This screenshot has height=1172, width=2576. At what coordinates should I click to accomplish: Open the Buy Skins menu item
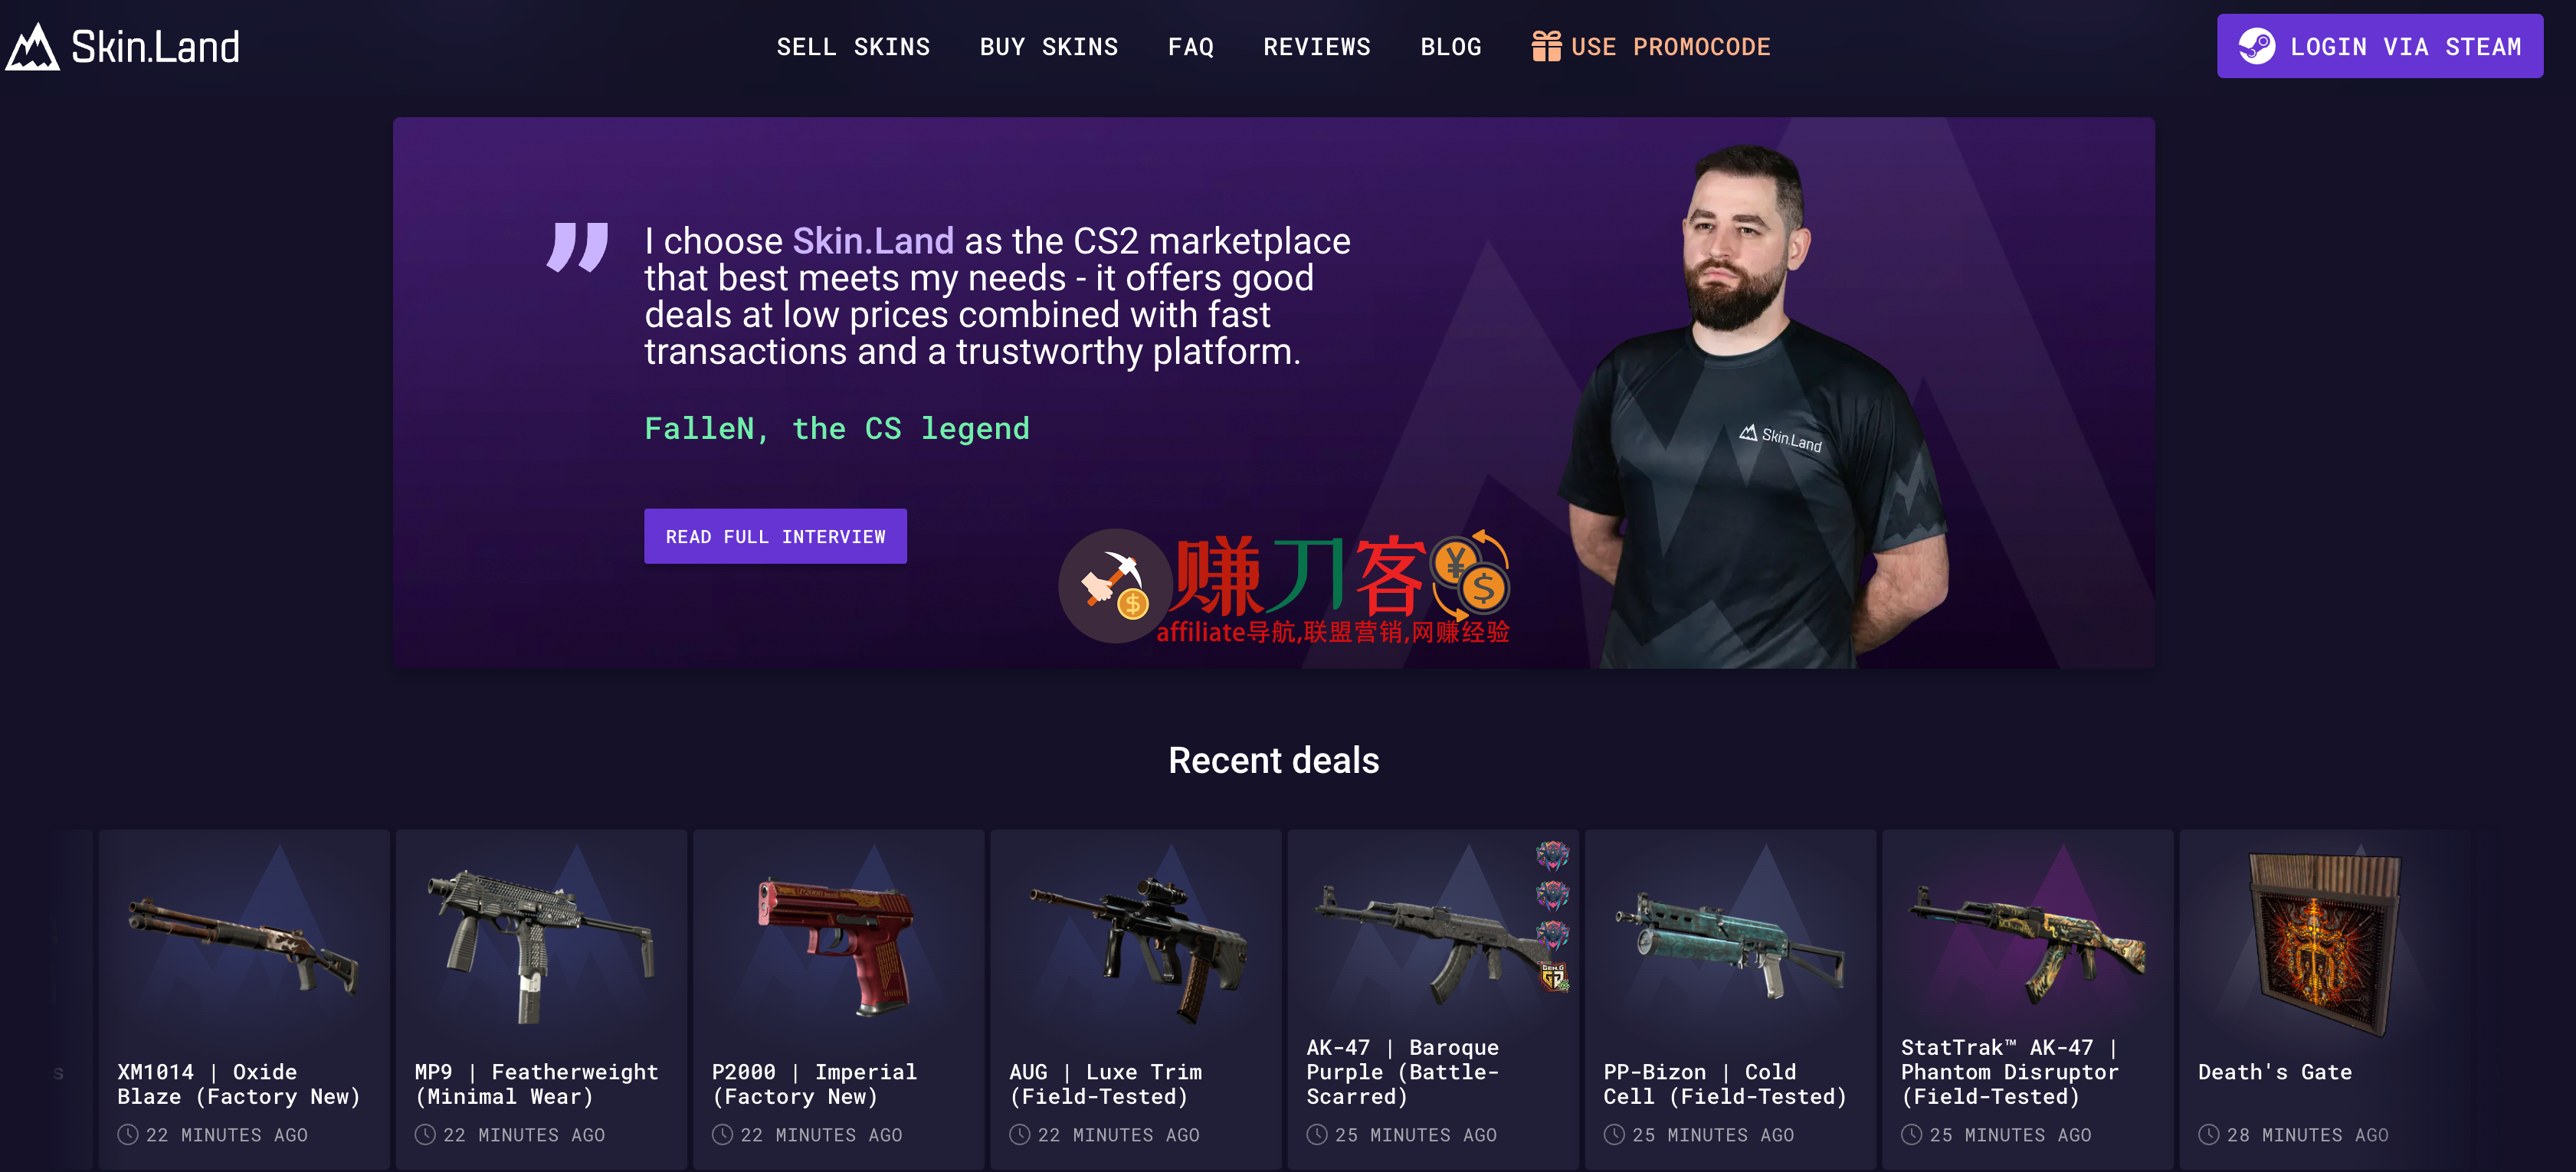tap(1049, 47)
